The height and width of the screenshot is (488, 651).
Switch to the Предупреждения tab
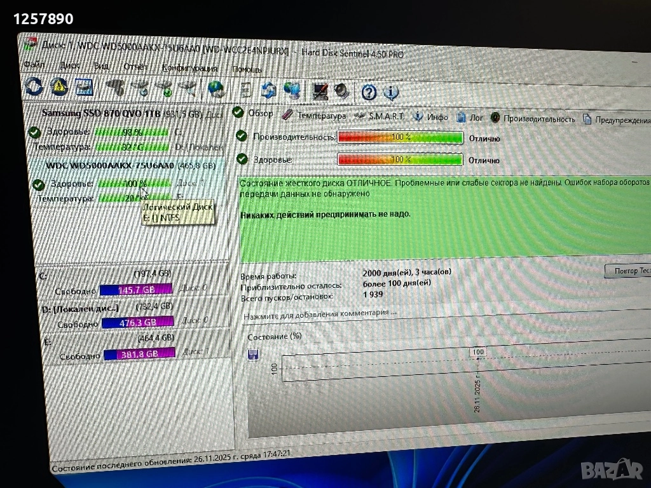pyautogui.click(x=617, y=119)
